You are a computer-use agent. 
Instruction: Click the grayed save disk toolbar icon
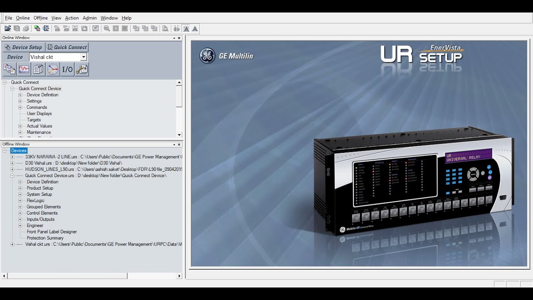pos(17,28)
